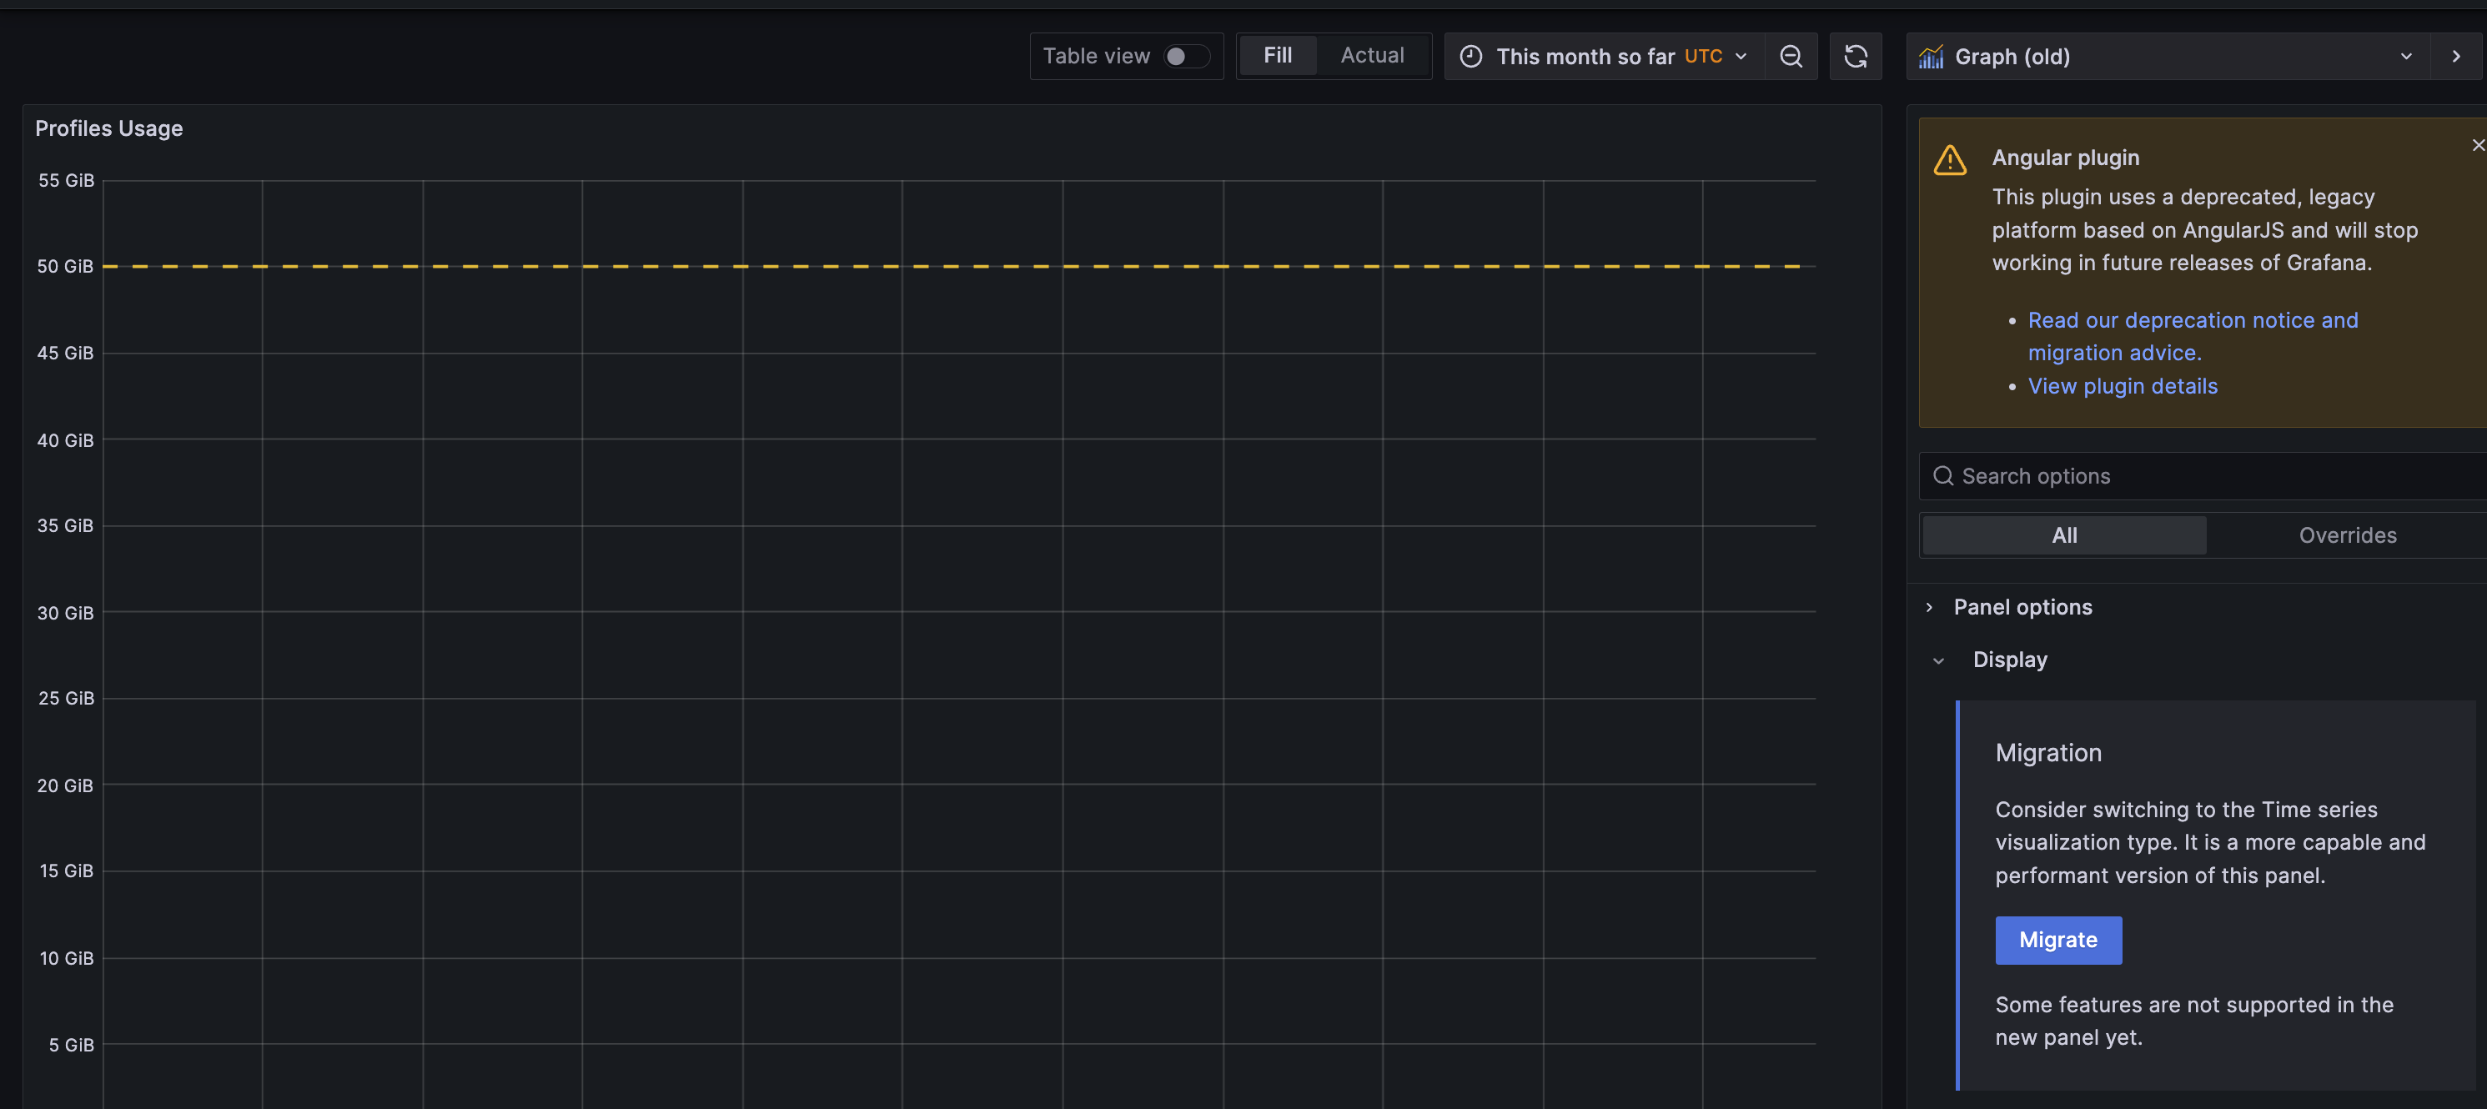Open the This month so far time picker

point(1603,56)
